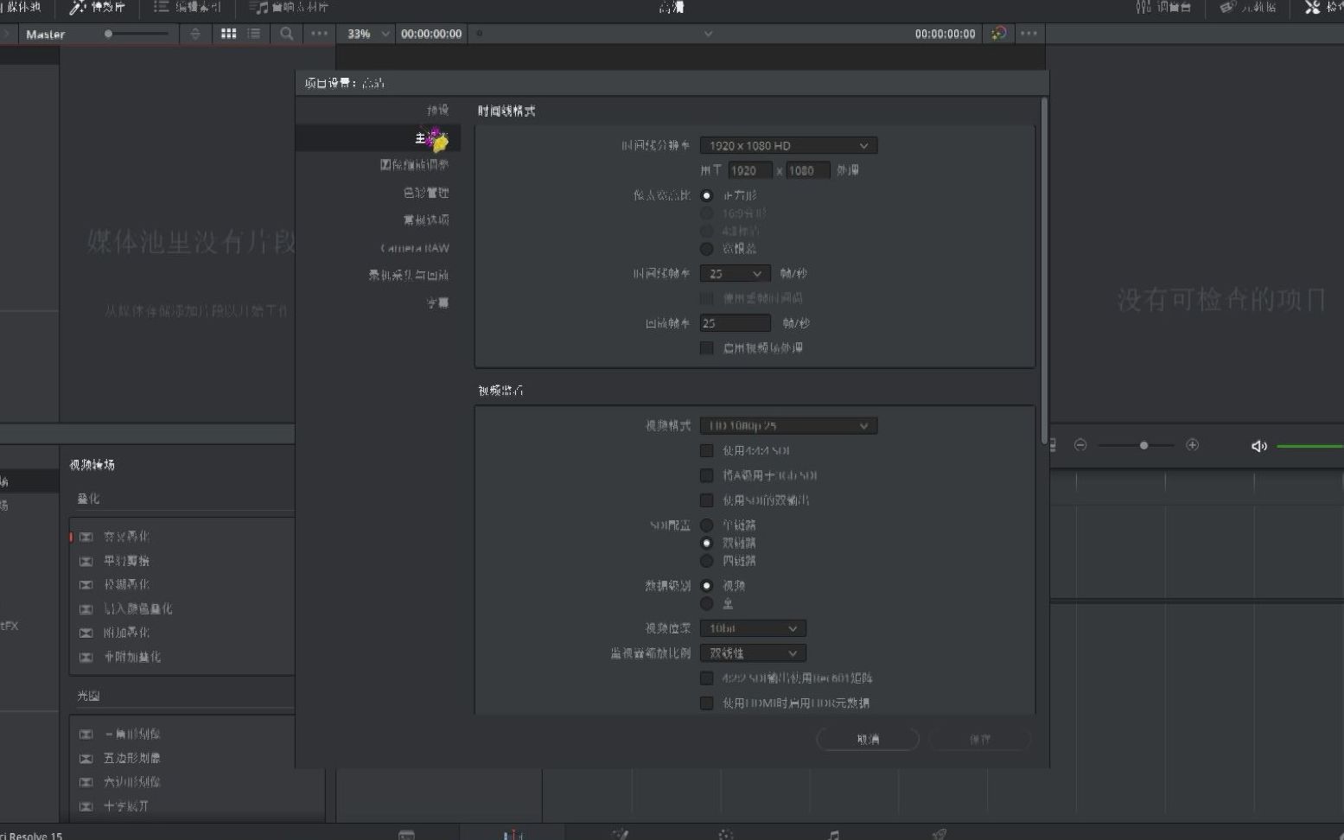Viewport: 1344px width, 840px height.
Task: Select the 十字展开 cross iris transition
Action: click(x=114, y=806)
